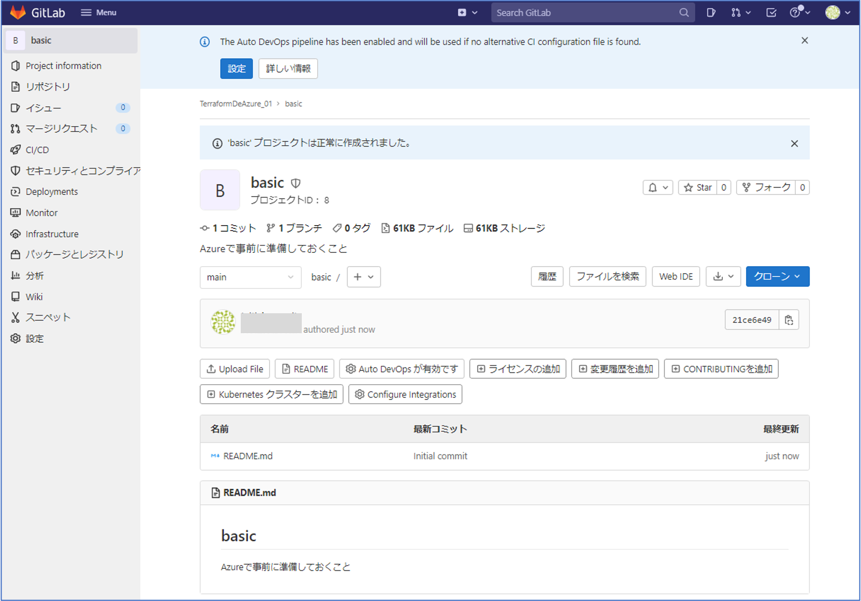The image size is (861, 601).
Task: Click the commit SHA 21ce6e49
Action: point(752,320)
